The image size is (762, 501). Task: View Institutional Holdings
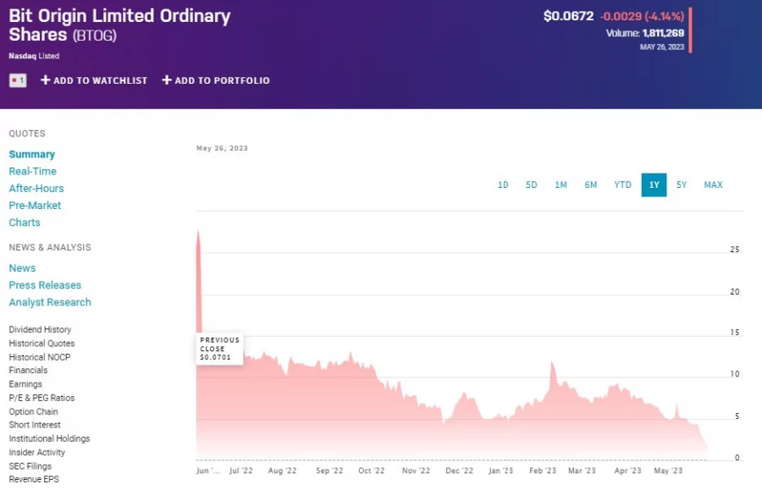click(48, 438)
